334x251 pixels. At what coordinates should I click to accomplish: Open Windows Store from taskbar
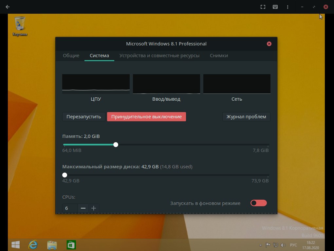71,245
